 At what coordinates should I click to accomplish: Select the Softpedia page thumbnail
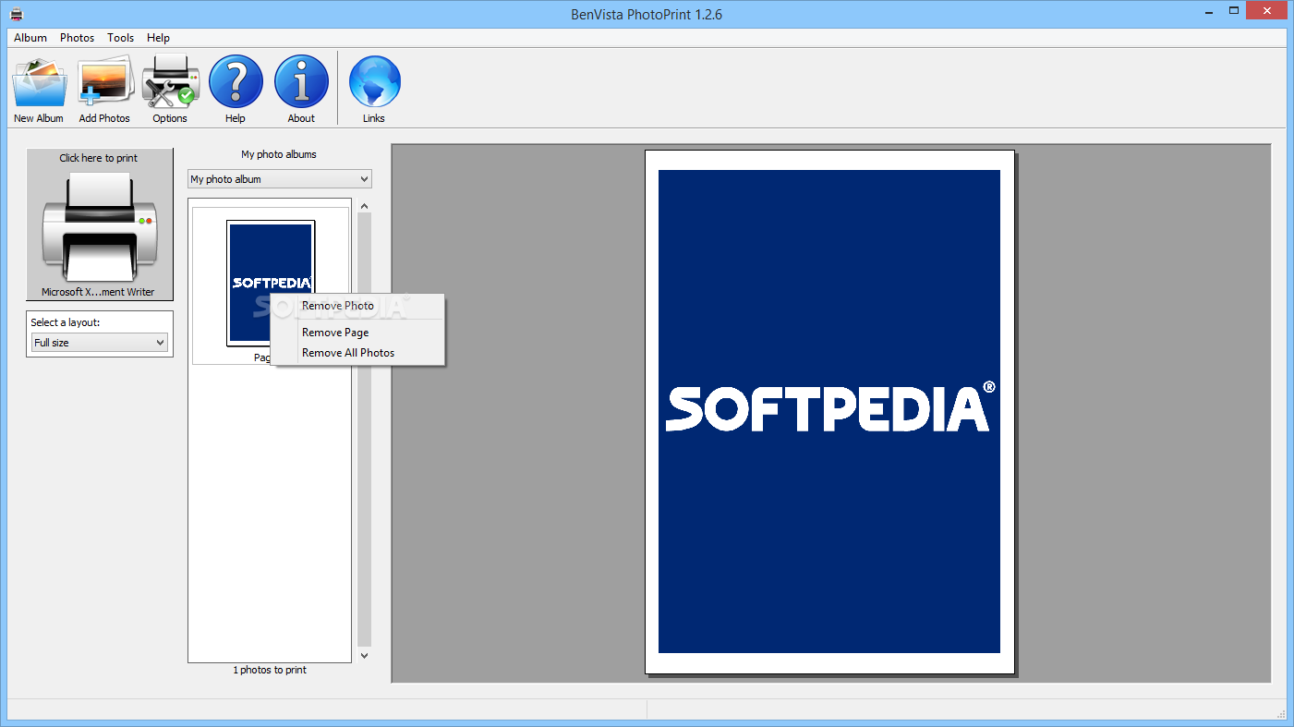click(271, 283)
